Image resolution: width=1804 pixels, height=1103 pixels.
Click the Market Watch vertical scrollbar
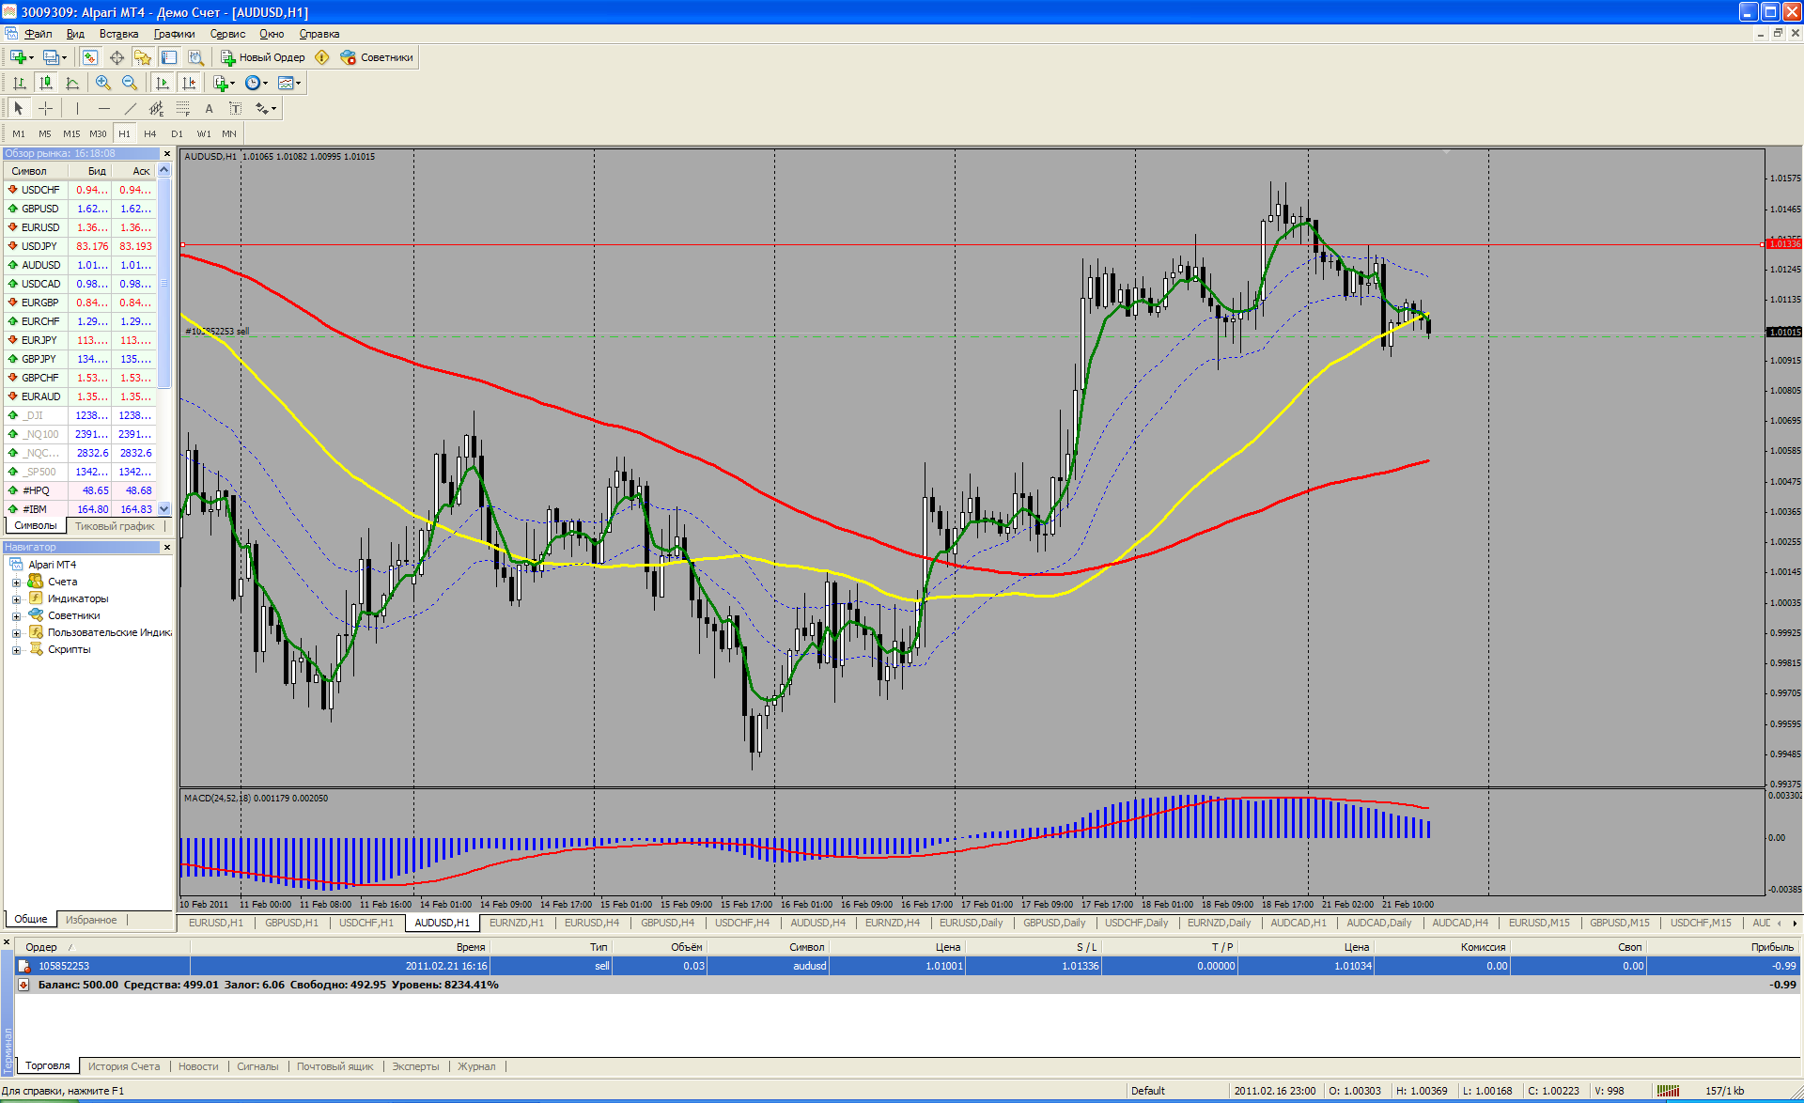pos(164,282)
